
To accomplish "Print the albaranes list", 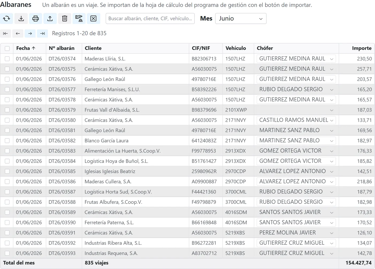I will coord(36,18).
